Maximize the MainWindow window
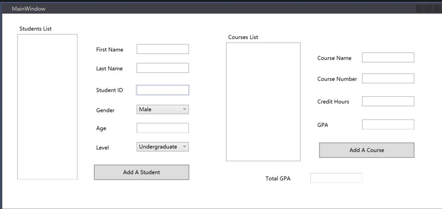 point(428,9)
